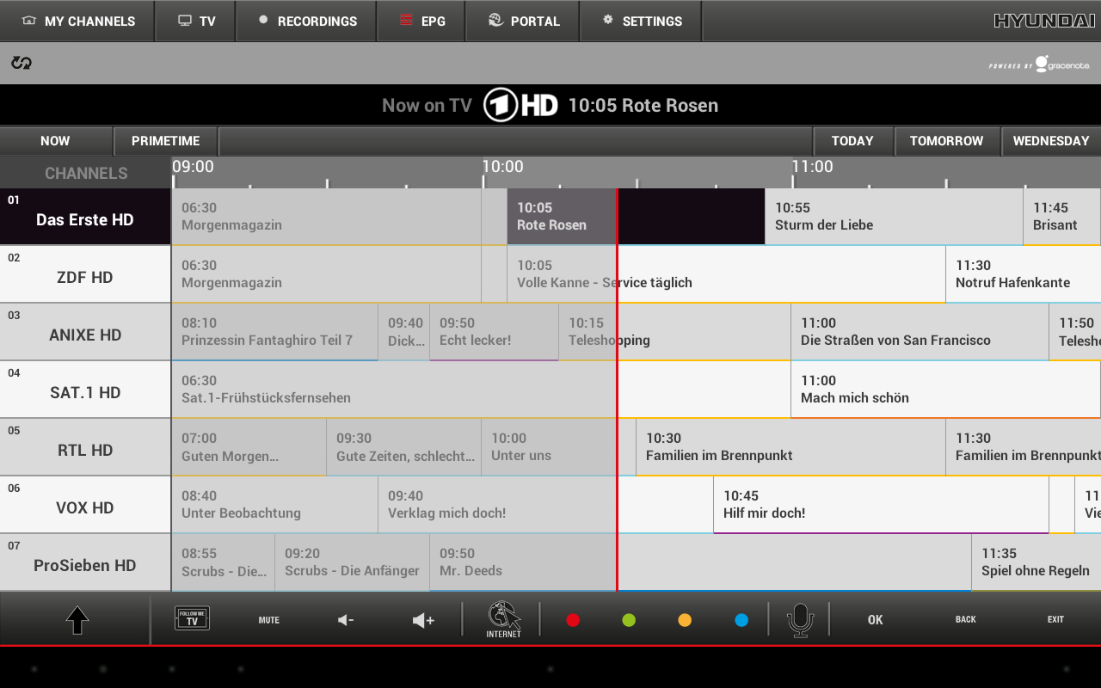Select Das Erste Morgenmagazin at 06:30
1101x688 pixels.
pos(326,217)
